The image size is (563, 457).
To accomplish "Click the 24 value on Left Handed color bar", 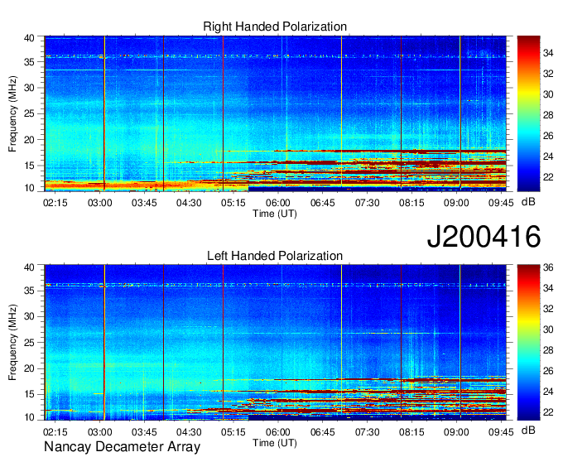I will tap(548, 392).
